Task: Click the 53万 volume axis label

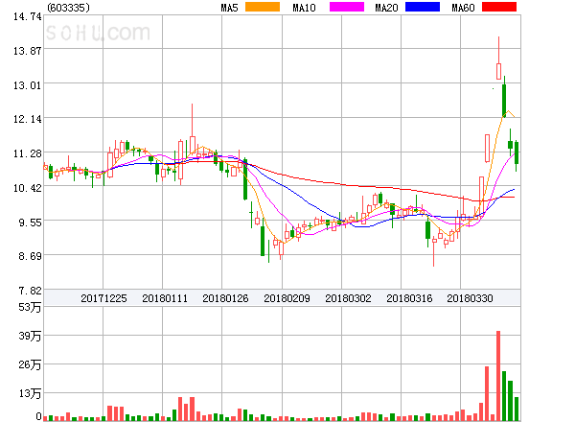Action: pyautogui.click(x=30, y=307)
